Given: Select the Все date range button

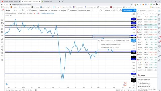Looking at the screenshot, I should 31,90.
